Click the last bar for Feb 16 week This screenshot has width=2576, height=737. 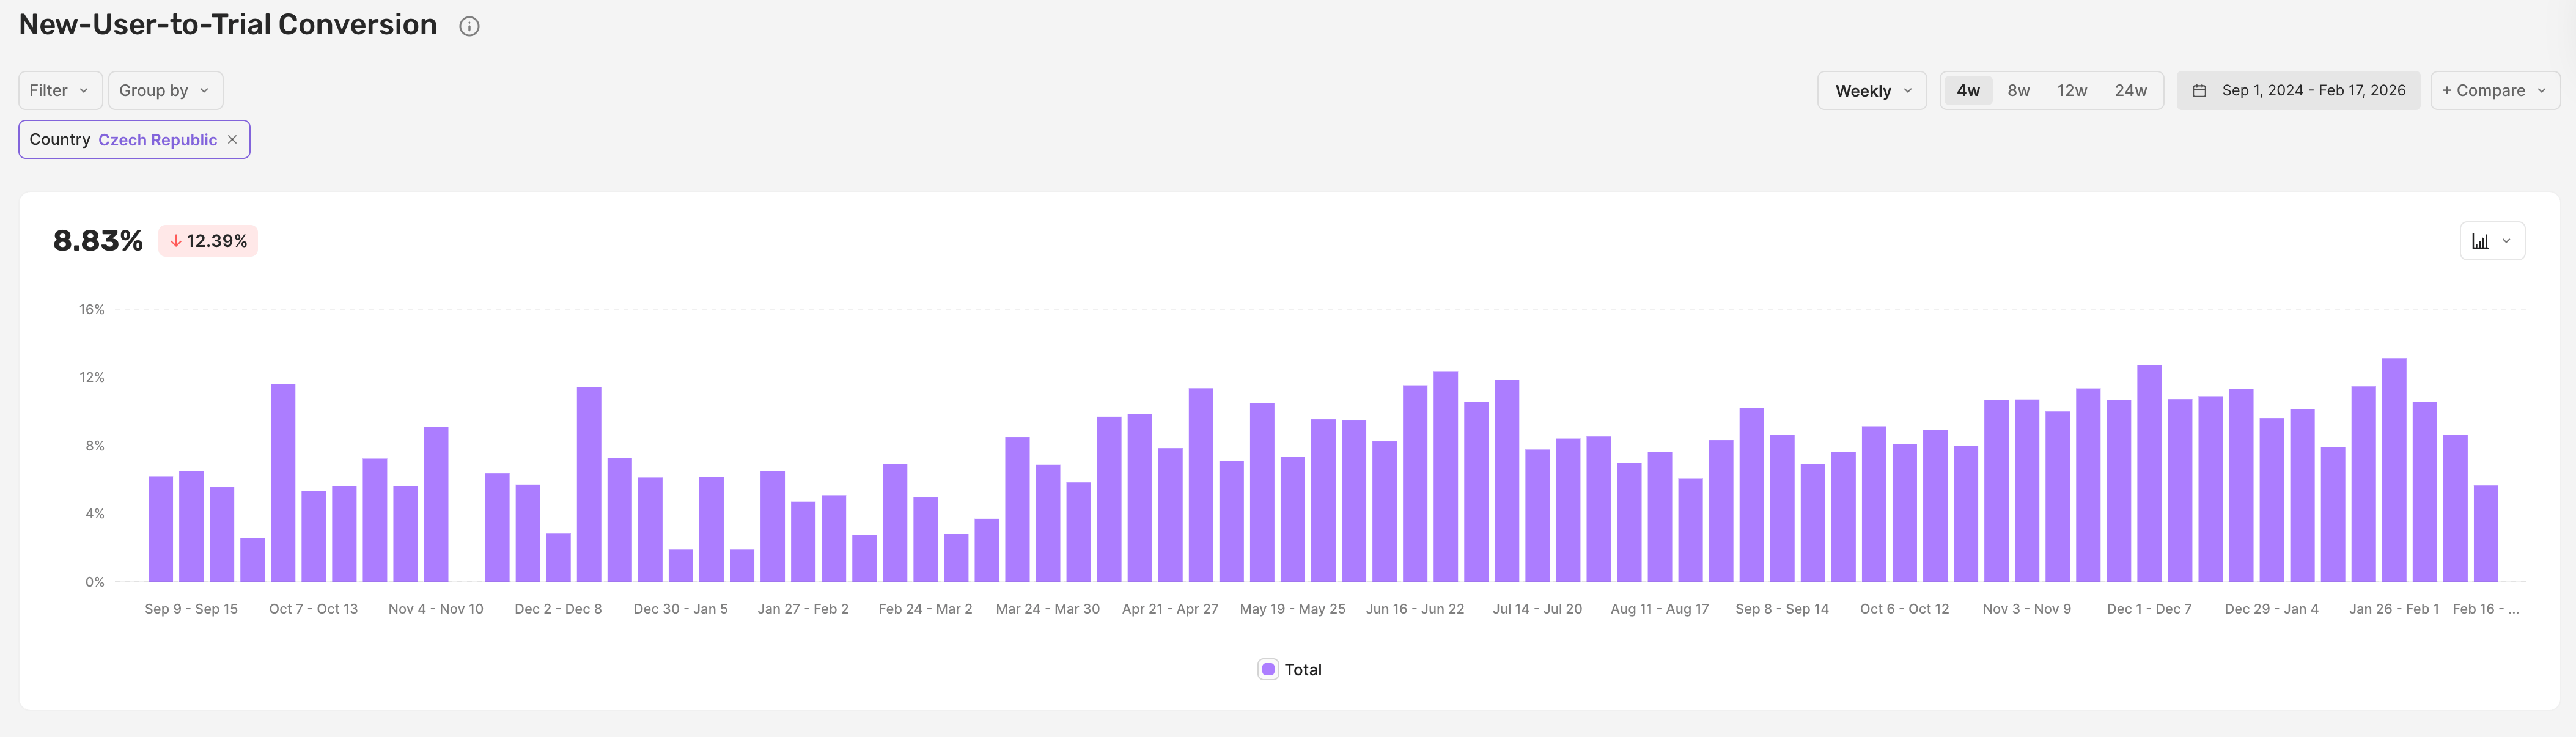[2485, 533]
